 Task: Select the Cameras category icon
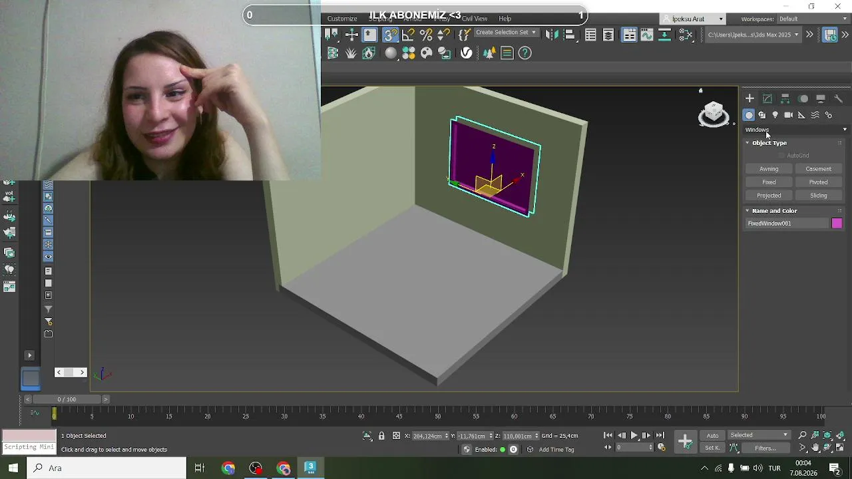click(x=789, y=115)
